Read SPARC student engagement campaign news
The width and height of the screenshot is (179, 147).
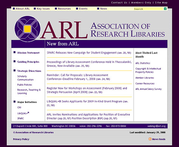pyautogui.click(x=82, y=53)
